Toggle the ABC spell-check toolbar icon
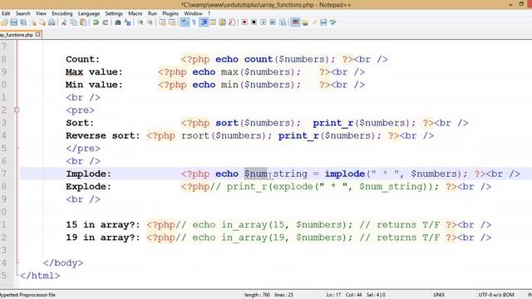This screenshot has width=532, height=299. tap(296, 22)
